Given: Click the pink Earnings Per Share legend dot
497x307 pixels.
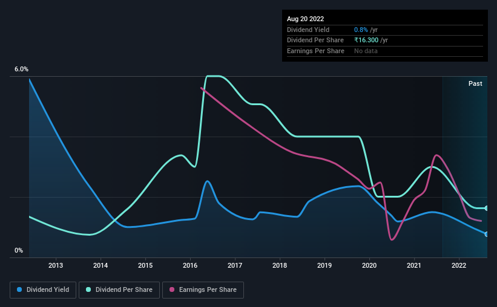Looking at the screenshot, I should pos(172,289).
